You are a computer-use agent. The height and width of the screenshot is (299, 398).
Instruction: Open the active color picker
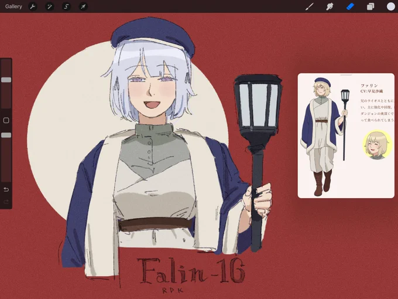390,6
